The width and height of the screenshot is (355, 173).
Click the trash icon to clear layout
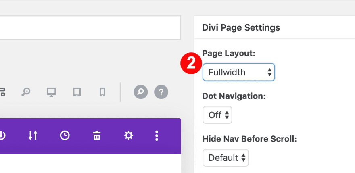click(x=96, y=136)
